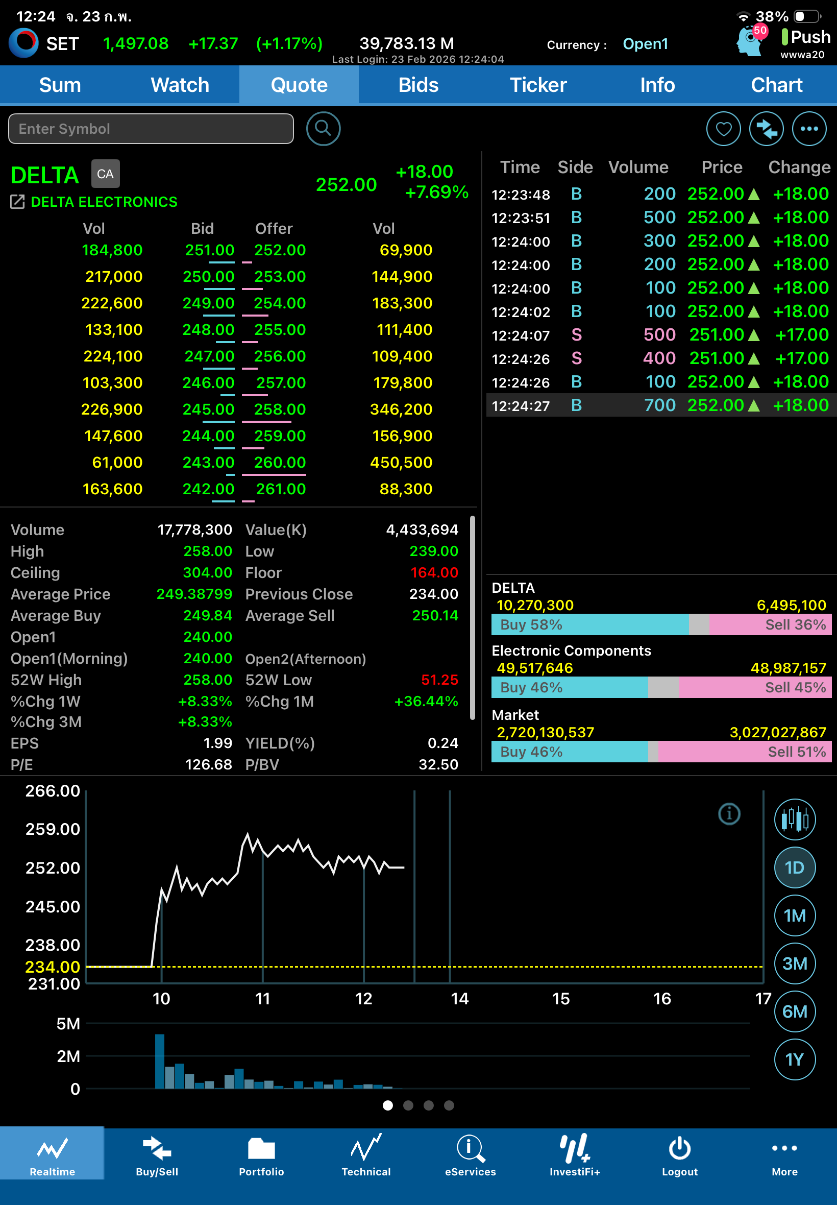837x1205 pixels.
Task: Select the 1M chart range
Action: click(795, 915)
